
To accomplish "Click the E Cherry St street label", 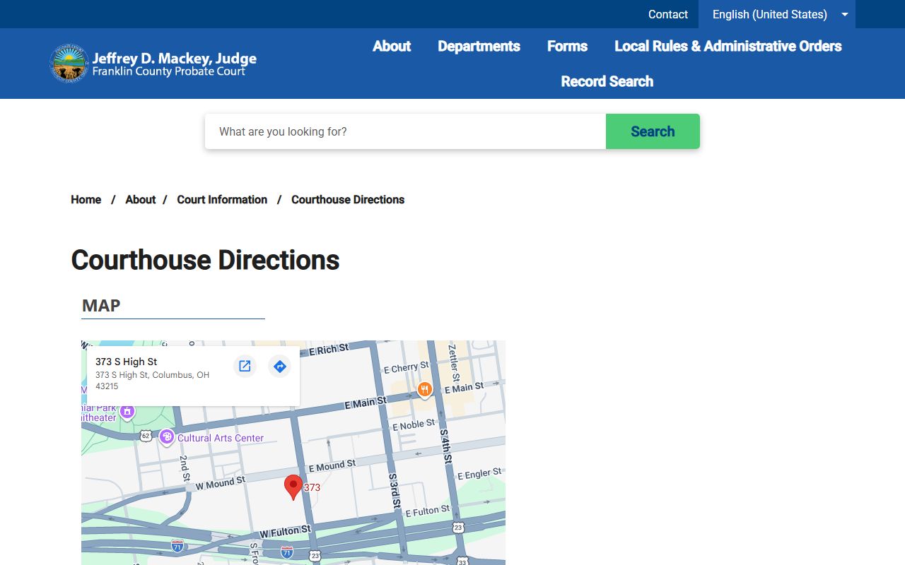I will [406, 367].
